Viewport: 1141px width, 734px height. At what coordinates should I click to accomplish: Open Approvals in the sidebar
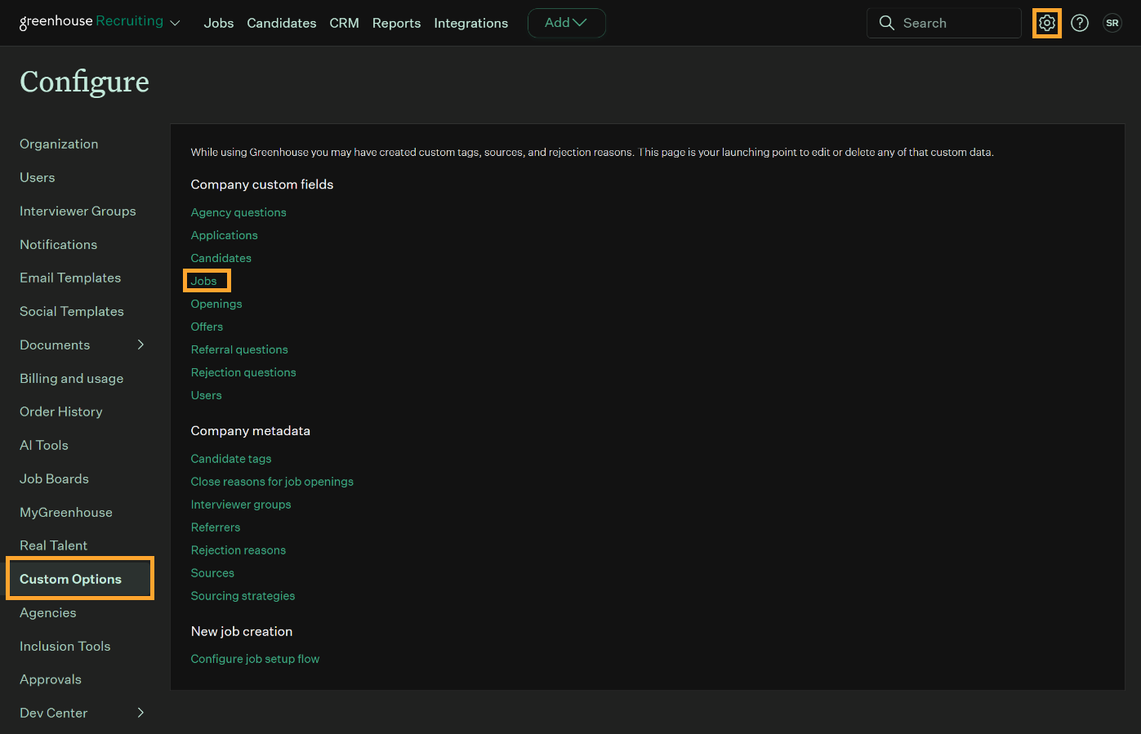click(x=51, y=679)
